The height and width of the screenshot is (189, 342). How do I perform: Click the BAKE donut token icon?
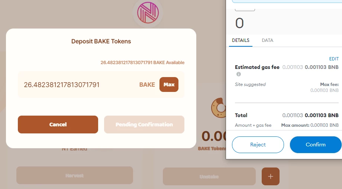(x=218, y=108)
